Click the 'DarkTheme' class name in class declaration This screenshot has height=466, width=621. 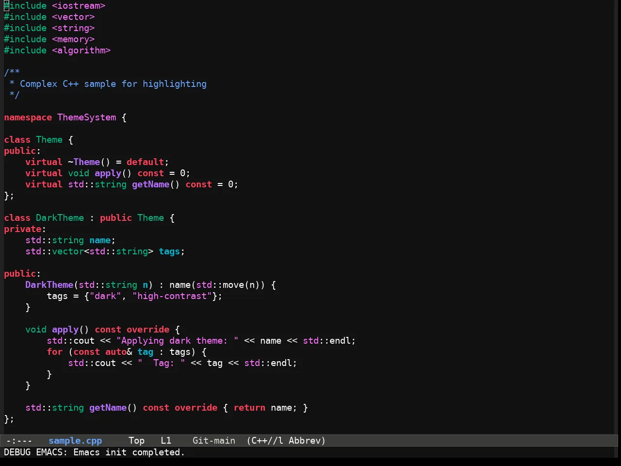pos(60,218)
